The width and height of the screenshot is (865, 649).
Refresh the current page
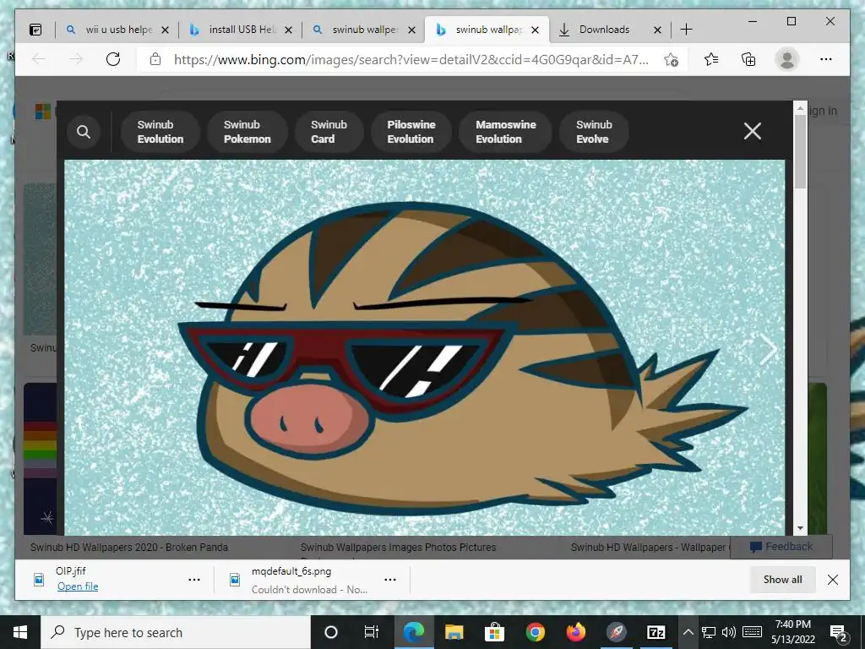(x=113, y=59)
